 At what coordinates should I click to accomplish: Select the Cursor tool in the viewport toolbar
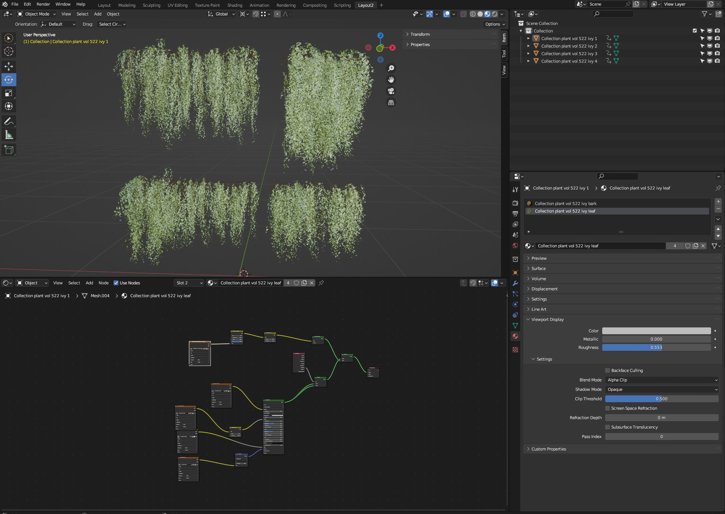point(9,51)
